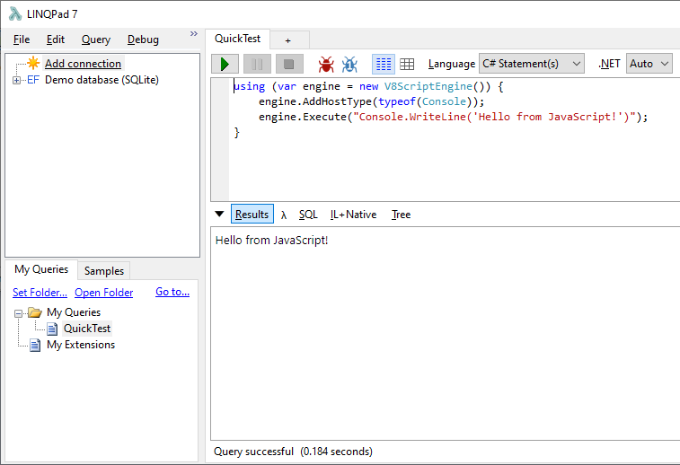This screenshot has width=680, height=465.
Task: Click the 'Query successful (0.184 seconds)' status text
Action: tap(293, 452)
